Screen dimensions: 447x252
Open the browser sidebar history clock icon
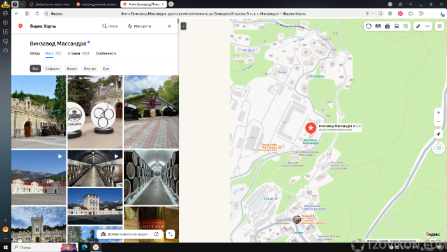[5, 51]
